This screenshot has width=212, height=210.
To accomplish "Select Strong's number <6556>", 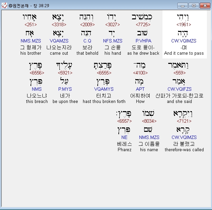I will [37, 73].
